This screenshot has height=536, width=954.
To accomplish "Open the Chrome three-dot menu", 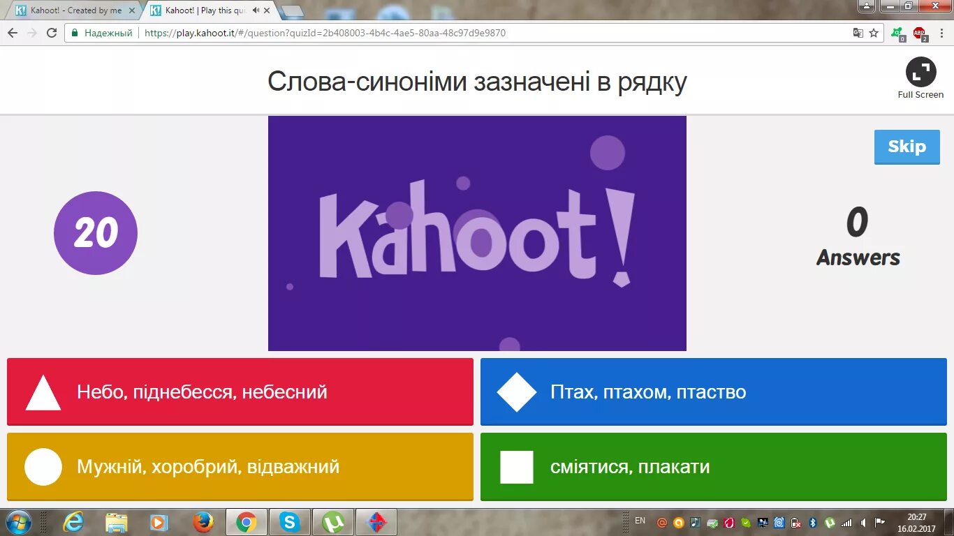I will (940, 33).
